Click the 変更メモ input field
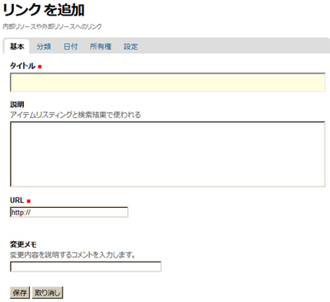 (x=86, y=267)
